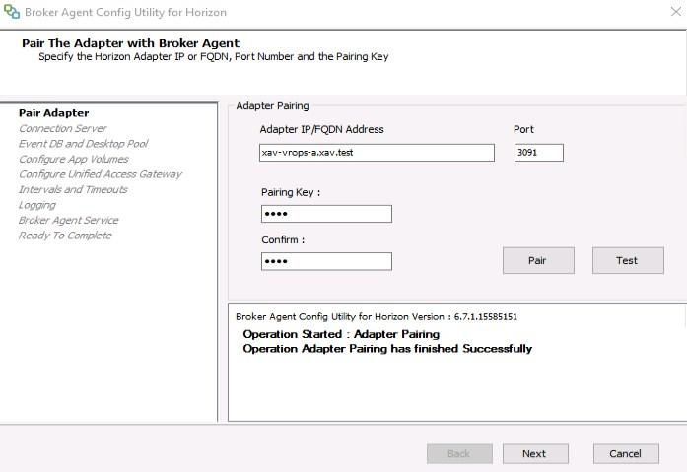The height and width of the screenshot is (472, 687).
Task: Open the Event DB and Desktop Pool step
Action: click(83, 144)
